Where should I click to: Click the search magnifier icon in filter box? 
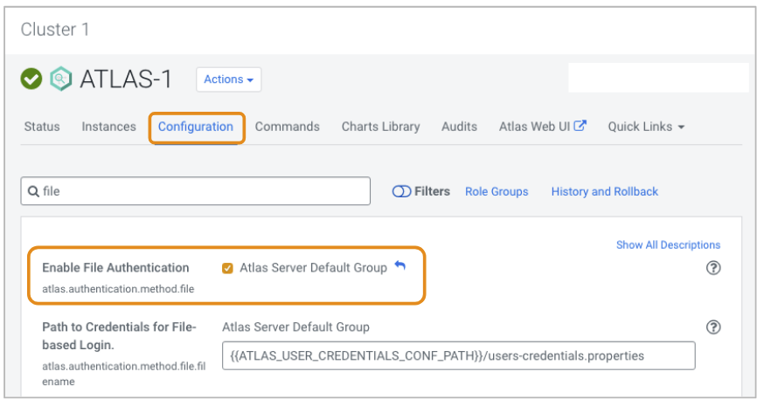click(33, 191)
